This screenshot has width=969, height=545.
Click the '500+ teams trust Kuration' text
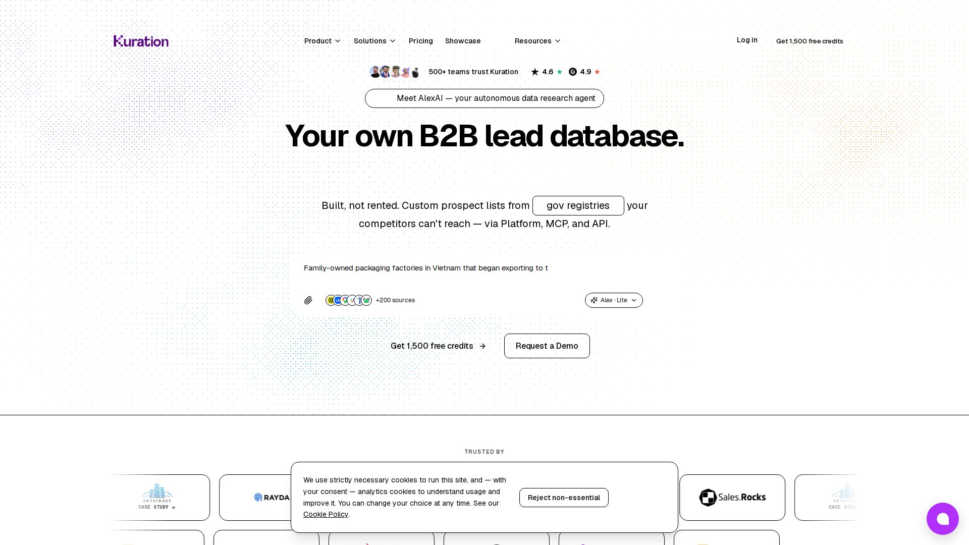[x=473, y=72]
